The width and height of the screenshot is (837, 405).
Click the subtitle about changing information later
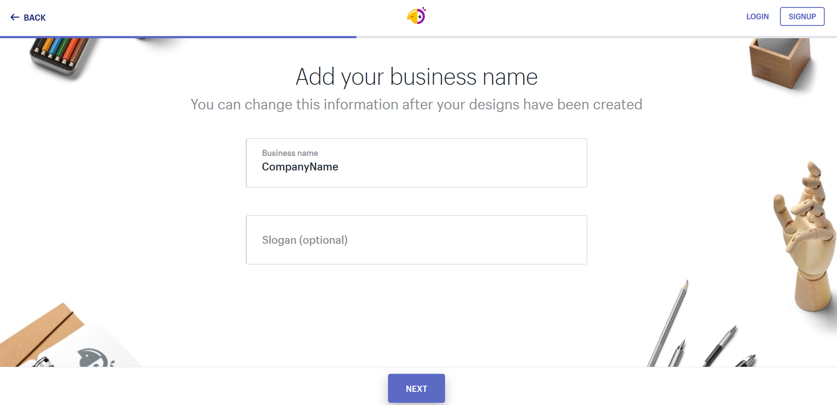[416, 105]
